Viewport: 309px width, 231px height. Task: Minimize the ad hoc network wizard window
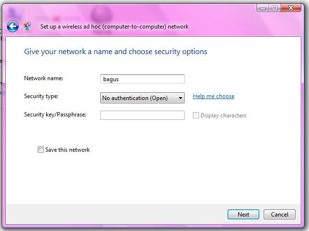coord(263,8)
